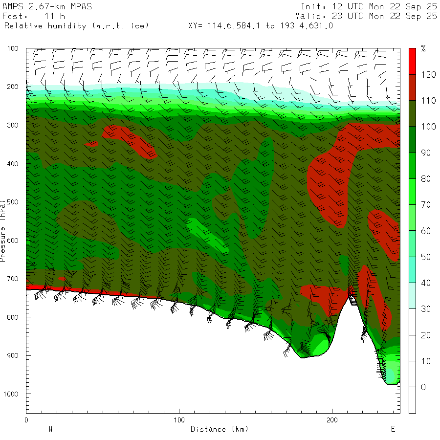
Task: Click the colorbar label "0"
Action: coord(423,387)
